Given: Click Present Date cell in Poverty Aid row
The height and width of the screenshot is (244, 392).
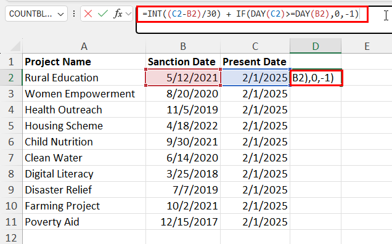Looking at the screenshot, I should click(x=255, y=221).
